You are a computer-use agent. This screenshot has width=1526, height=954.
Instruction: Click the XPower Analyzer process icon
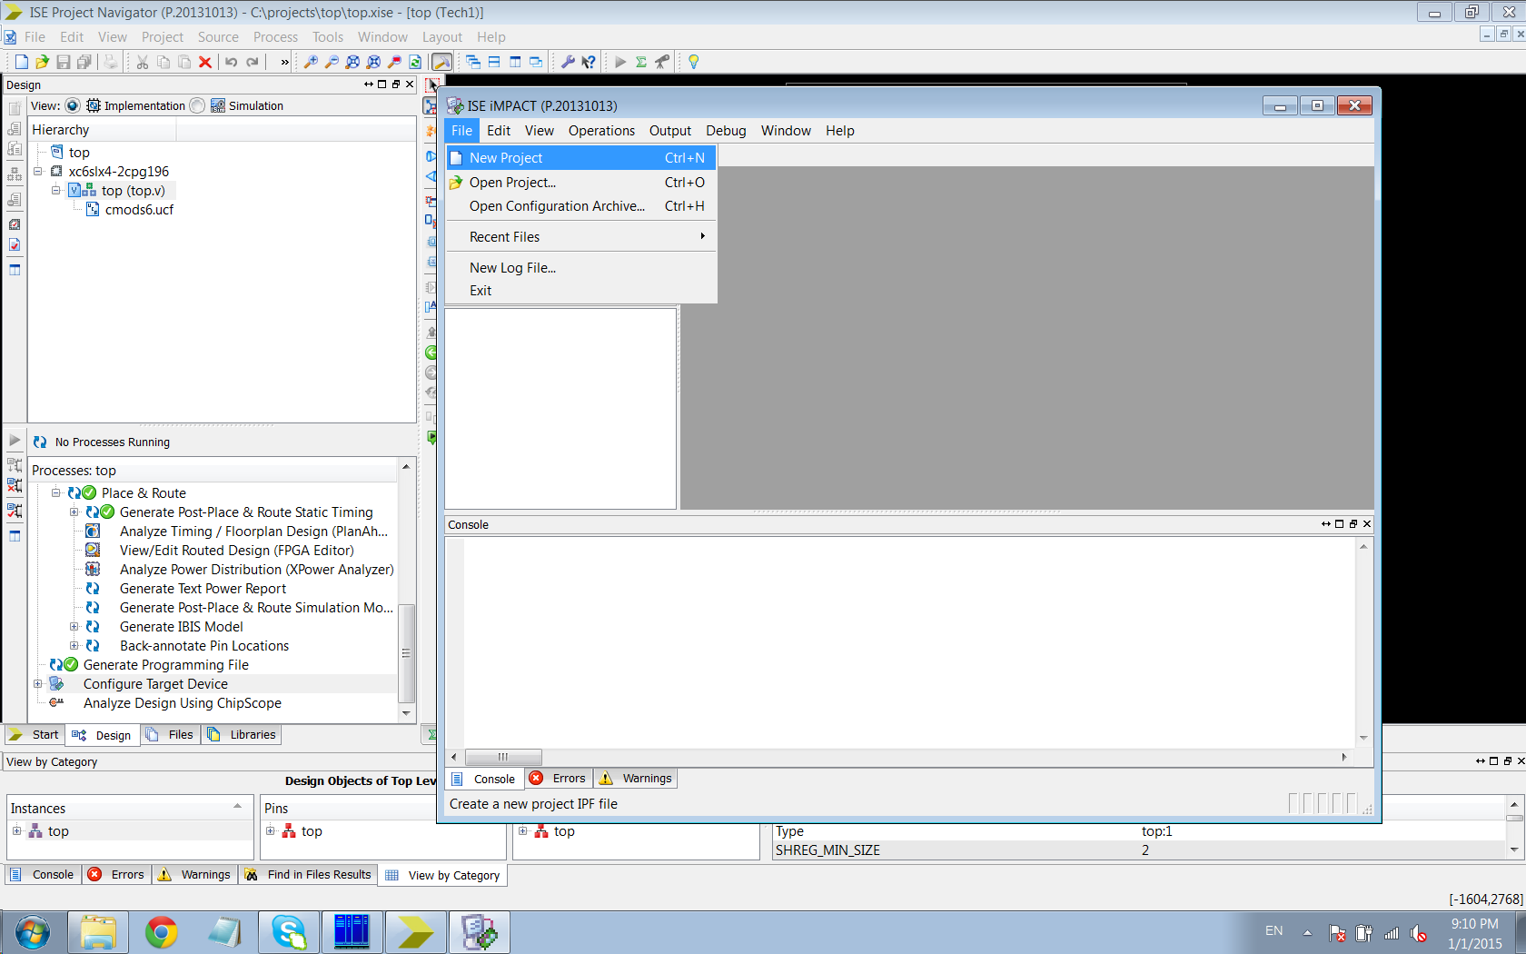pyautogui.click(x=93, y=569)
